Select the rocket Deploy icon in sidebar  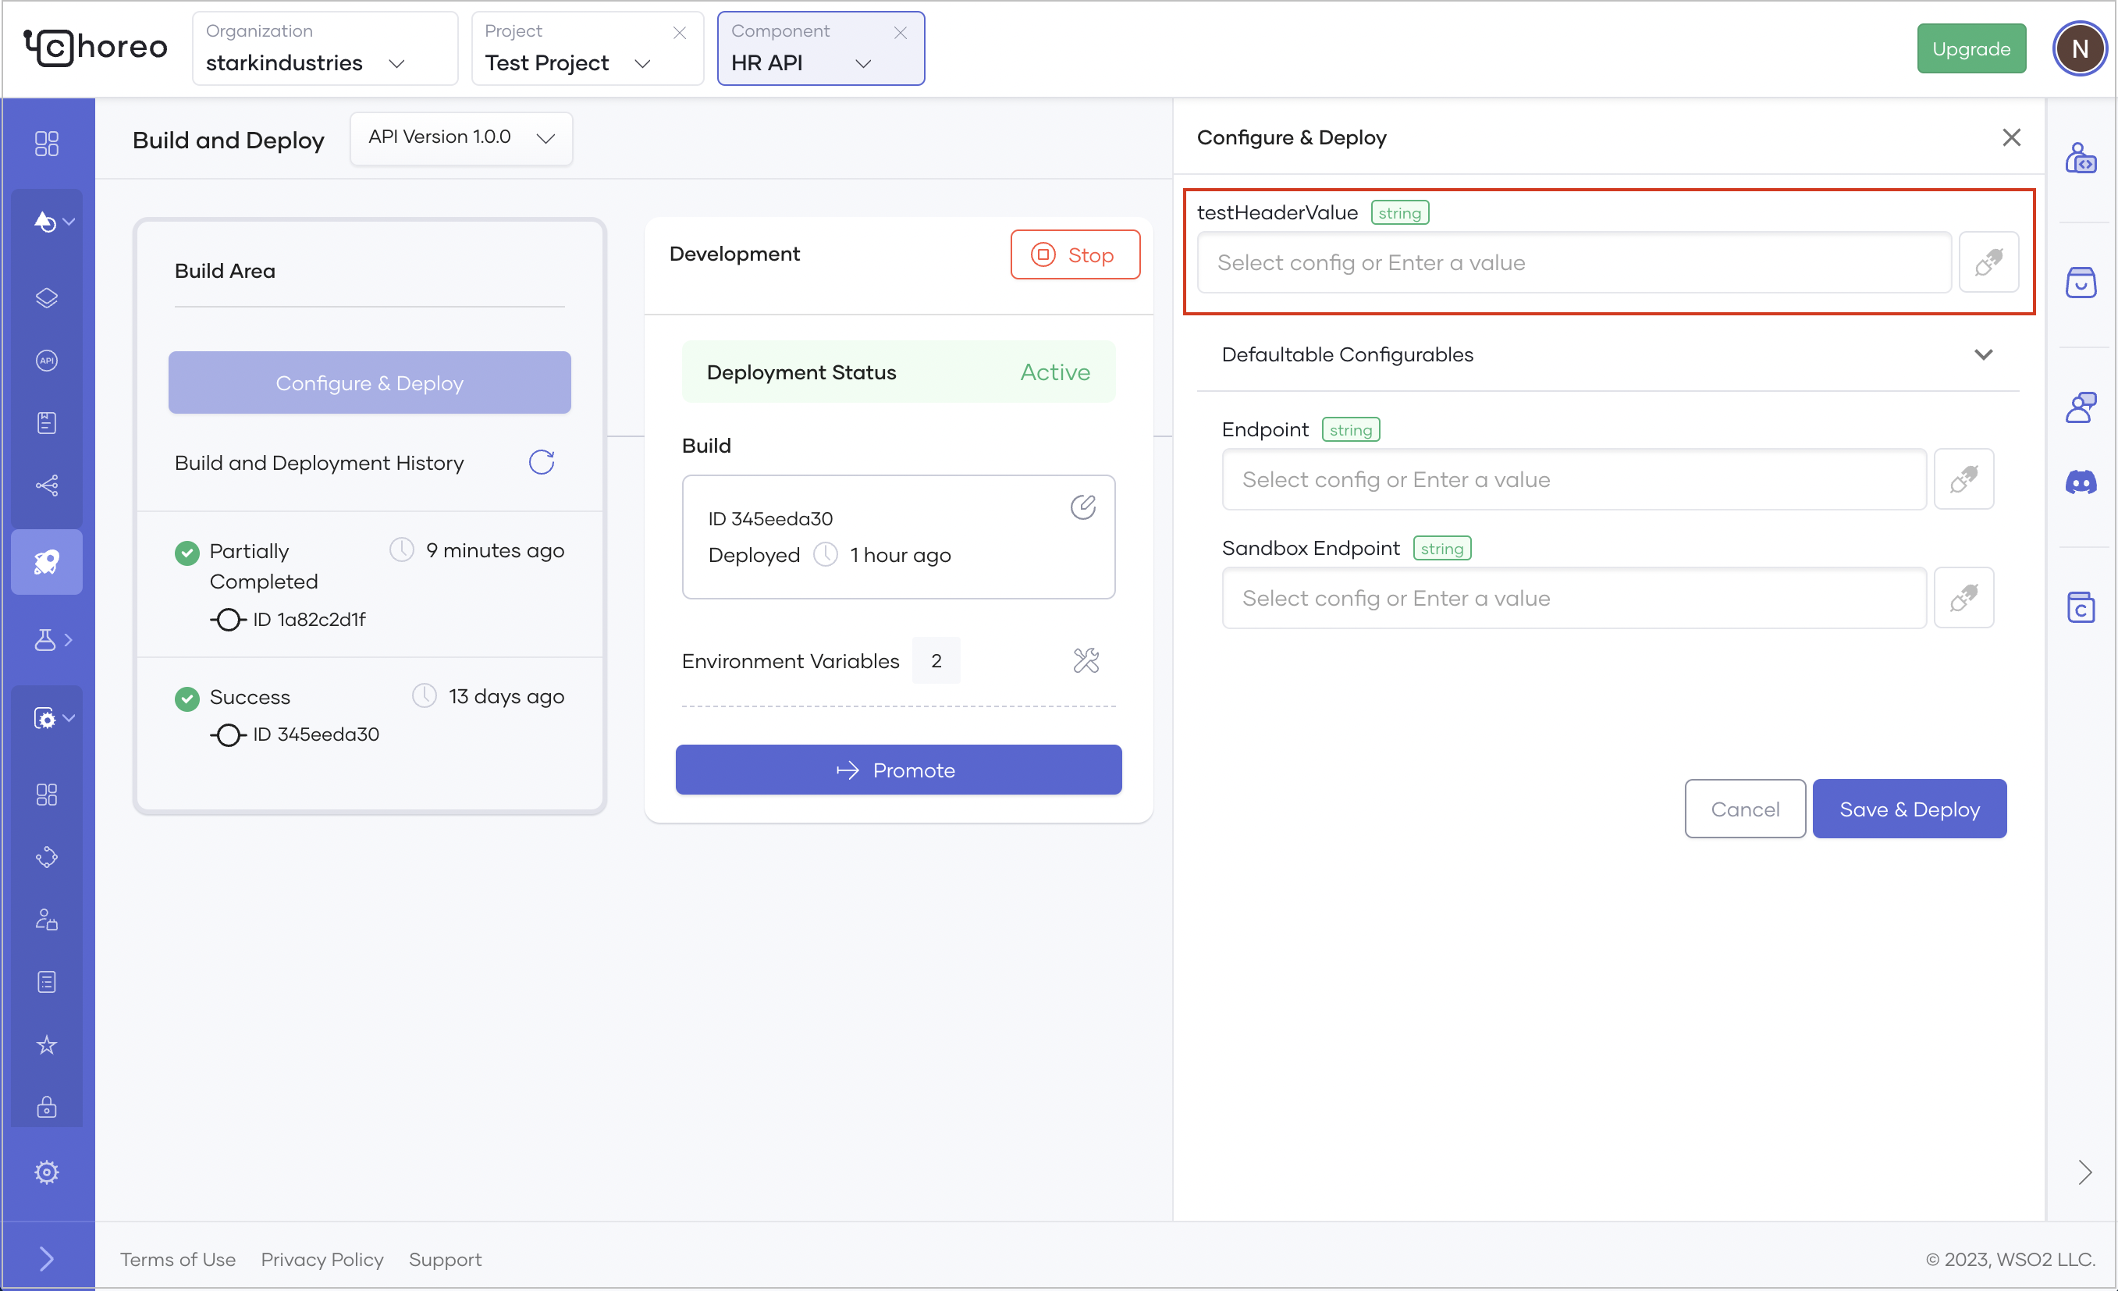[46, 562]
